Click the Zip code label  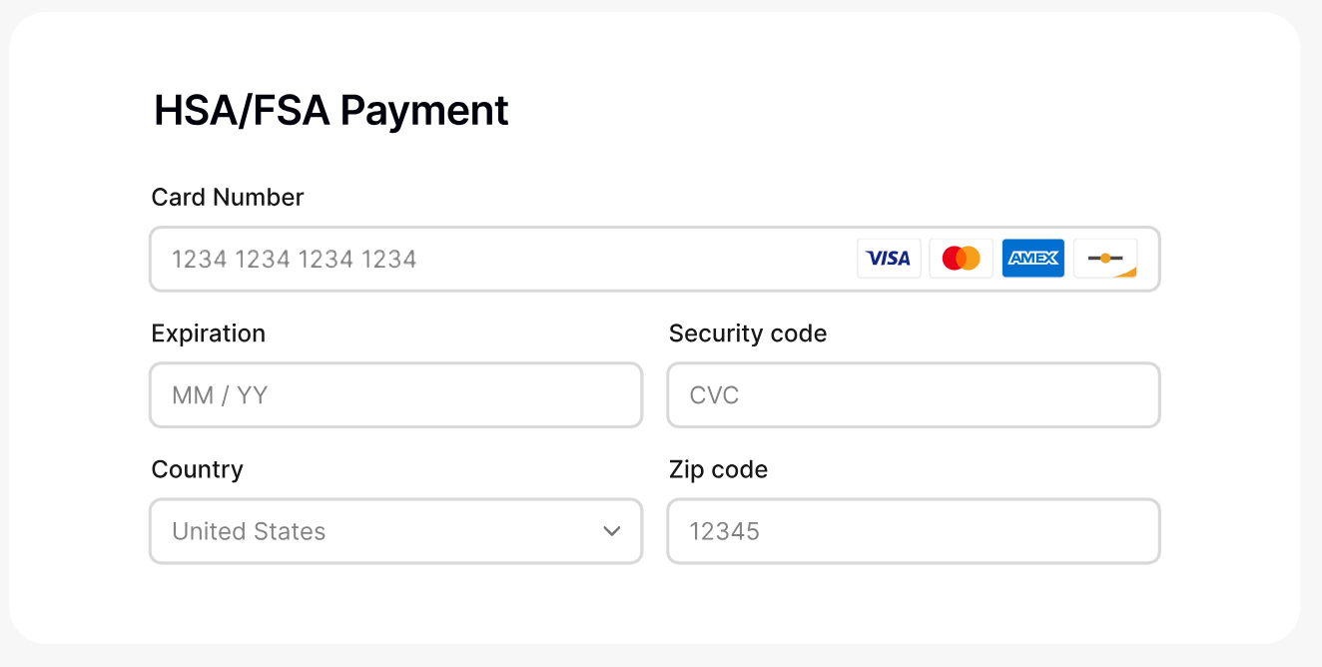pyautogui.click(x=718, y=469)
